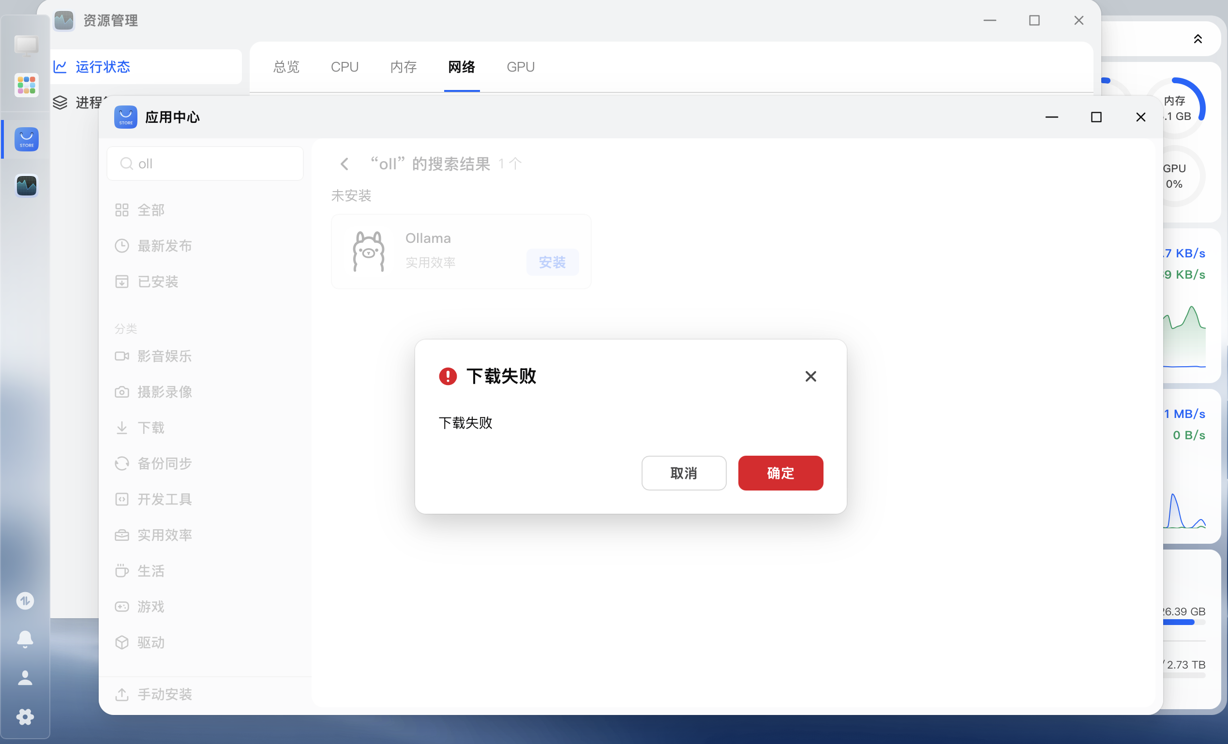The image size is (1228, 744).
Task: Click the notification bell icon
Action: 25,640
